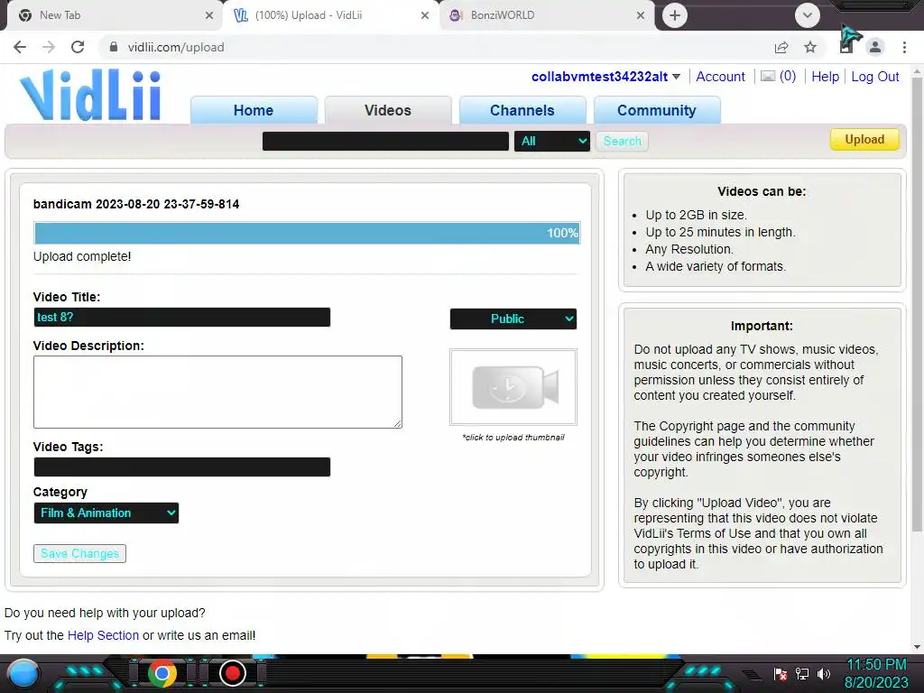
Task: Open the Film & Animation category dropdown
Action: (106, 513)
